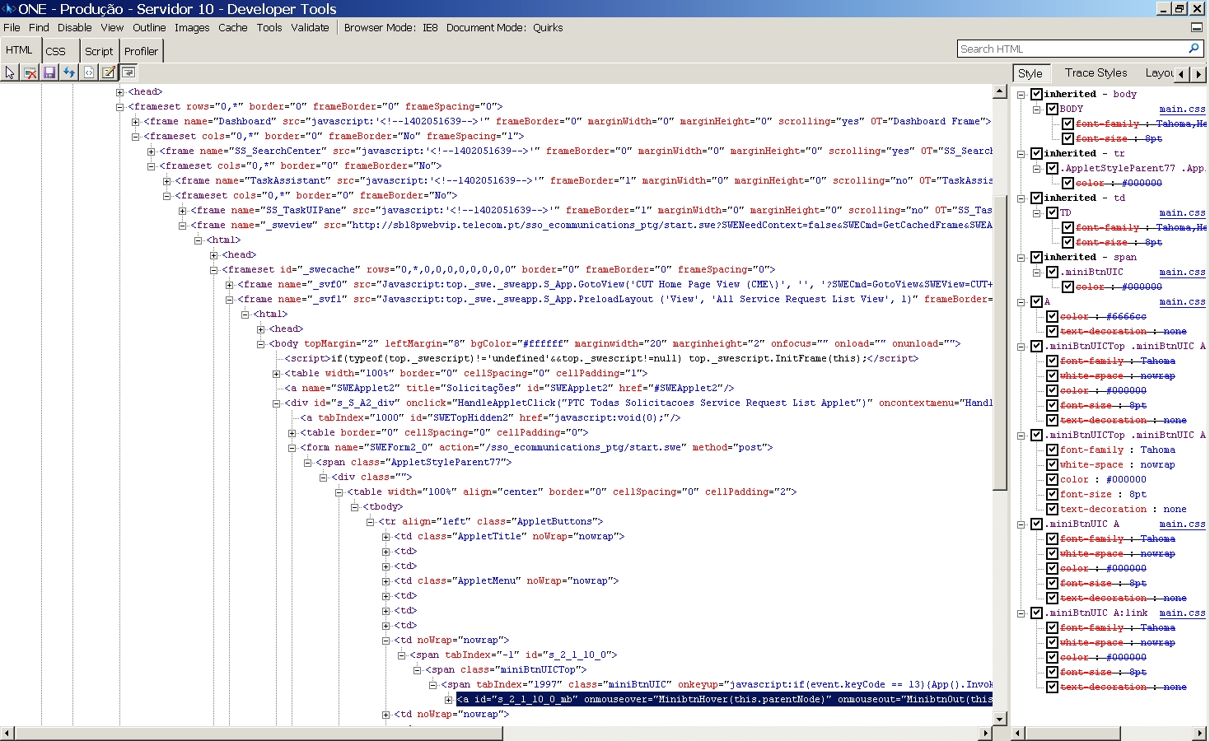The image size is (1210, 741).
Task: Select the tr class="AppletButtons" row
Action: point(490,522)
